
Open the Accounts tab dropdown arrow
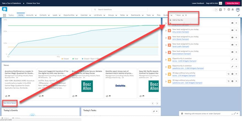pyautogui.click(x=36, y=15)
